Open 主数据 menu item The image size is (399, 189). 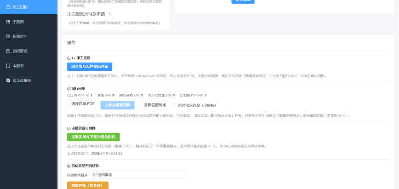[x=29, y=22]
